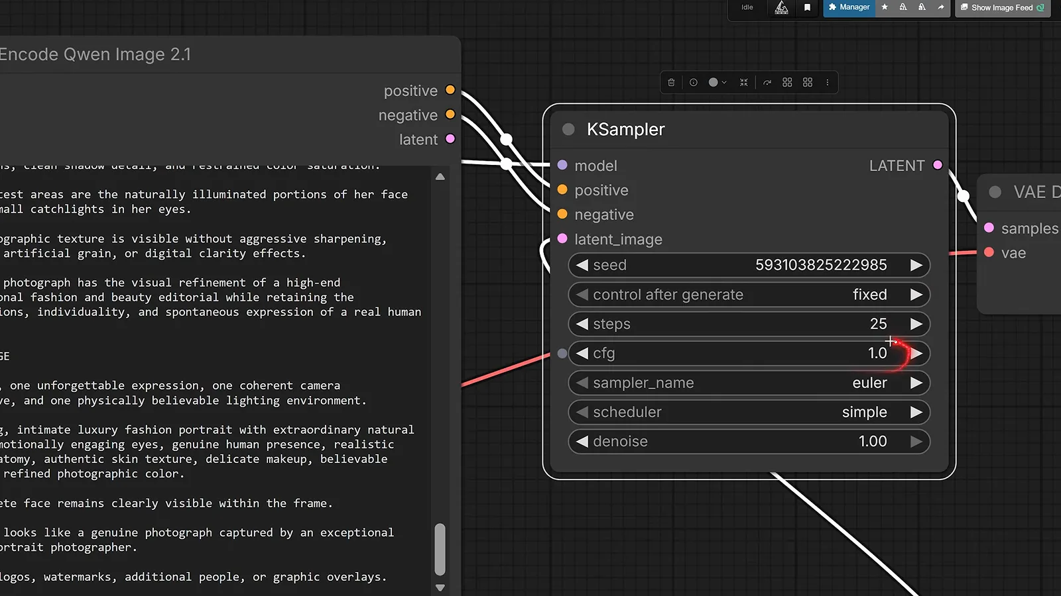
Task: Click the share arrow icon in top bar
Action: [x=940, y=7]
